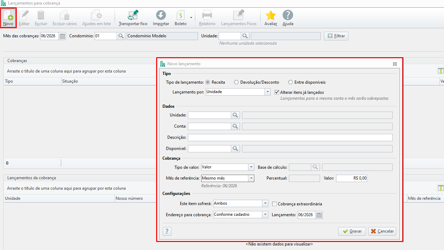
Task: Open Lançamentos Fixos from toolbar
Action: (239, 17)
